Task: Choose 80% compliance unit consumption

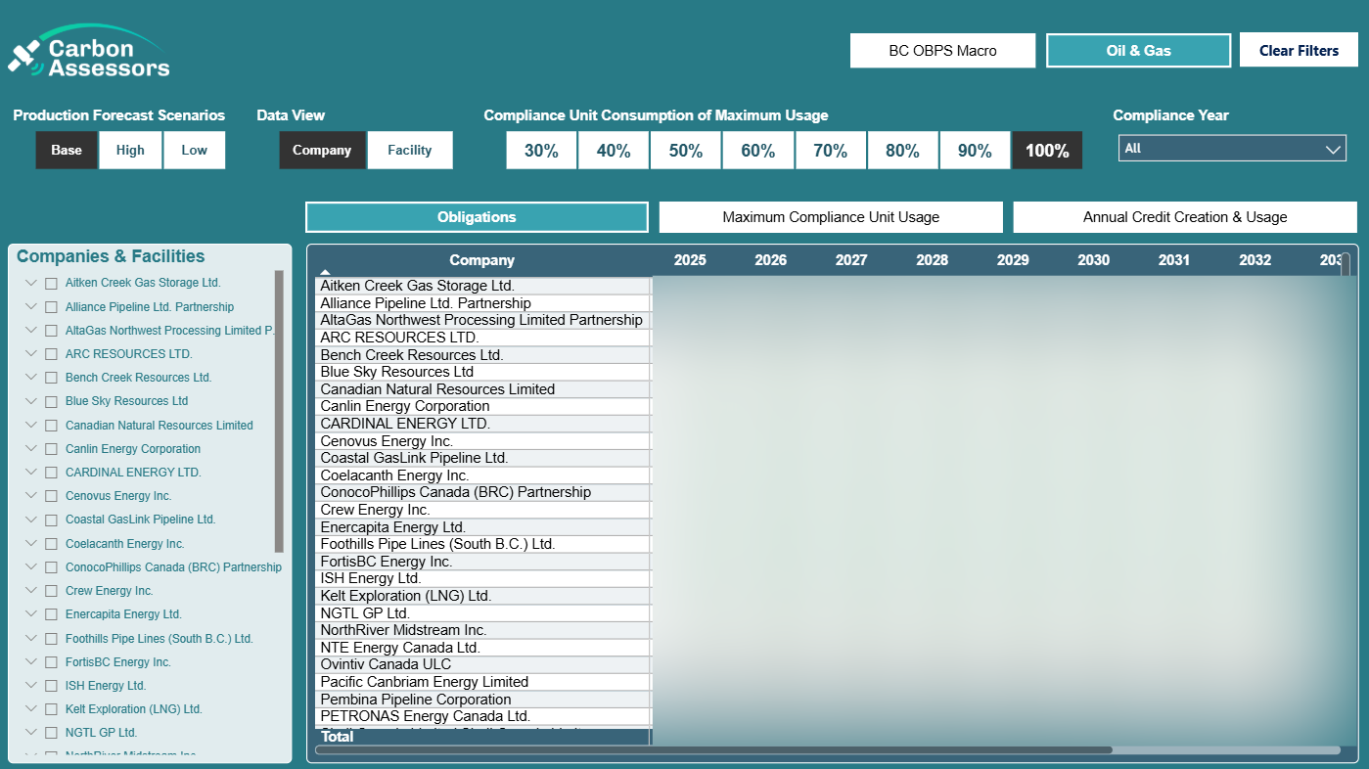Action: tap(902, 151)
